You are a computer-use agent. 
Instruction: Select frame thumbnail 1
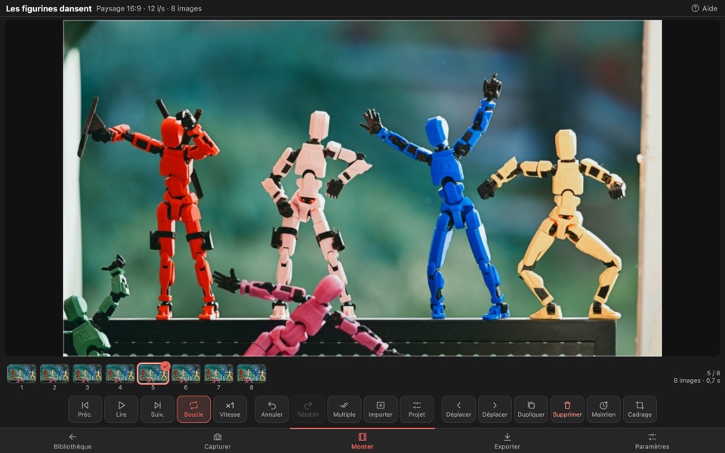coord(22,374)
